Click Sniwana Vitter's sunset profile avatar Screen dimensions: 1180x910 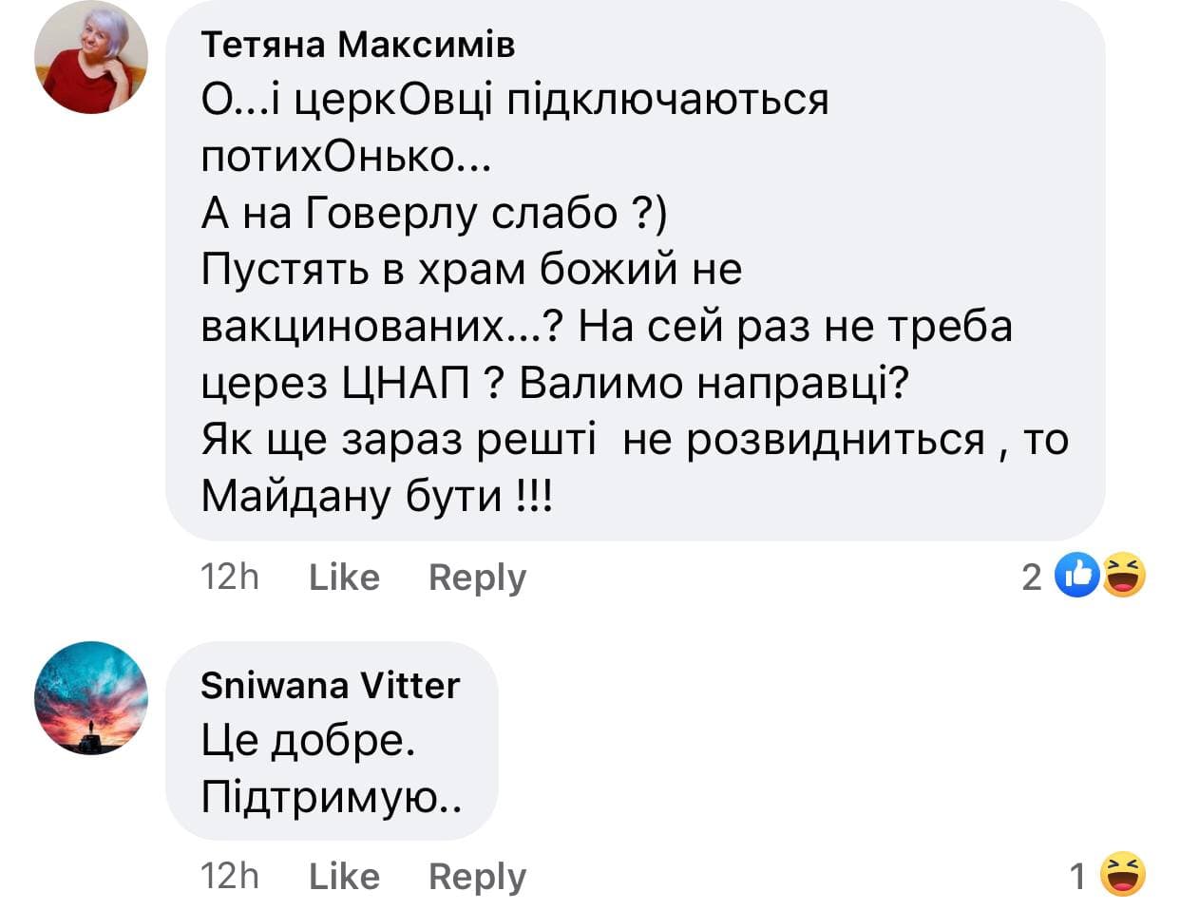coord(91,698)
